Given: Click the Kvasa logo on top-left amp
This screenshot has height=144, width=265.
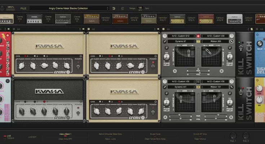Looking at the screenshot, I should pyautogui.click(x=49, y=46).
